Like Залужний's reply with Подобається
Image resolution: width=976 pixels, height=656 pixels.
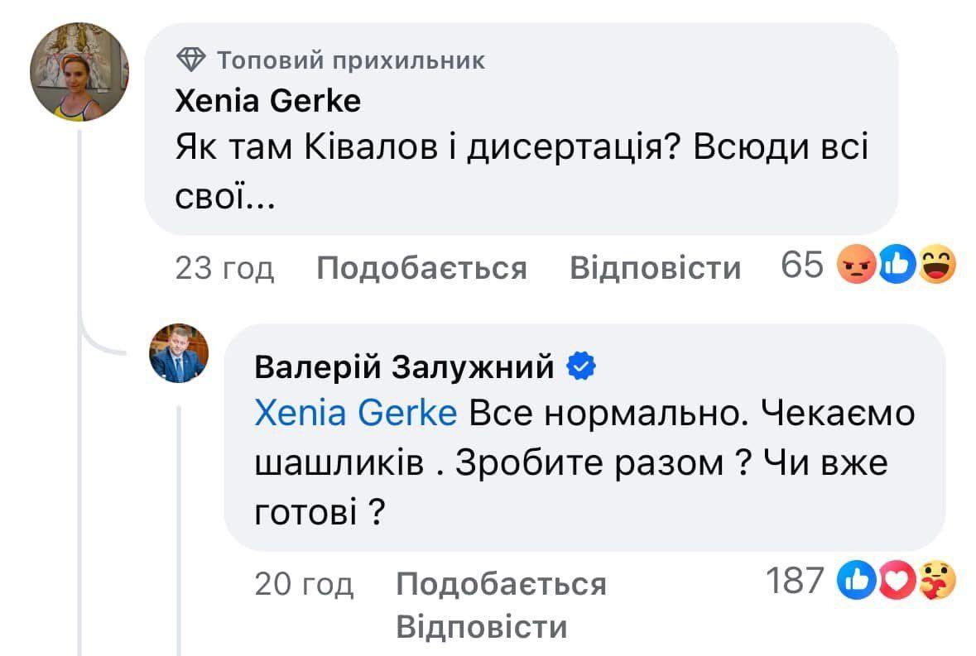tap(502, 584)
